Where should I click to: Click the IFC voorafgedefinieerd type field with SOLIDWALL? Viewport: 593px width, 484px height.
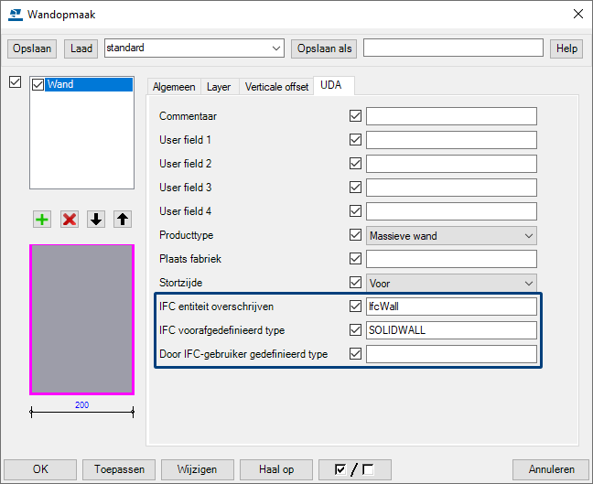450,330
